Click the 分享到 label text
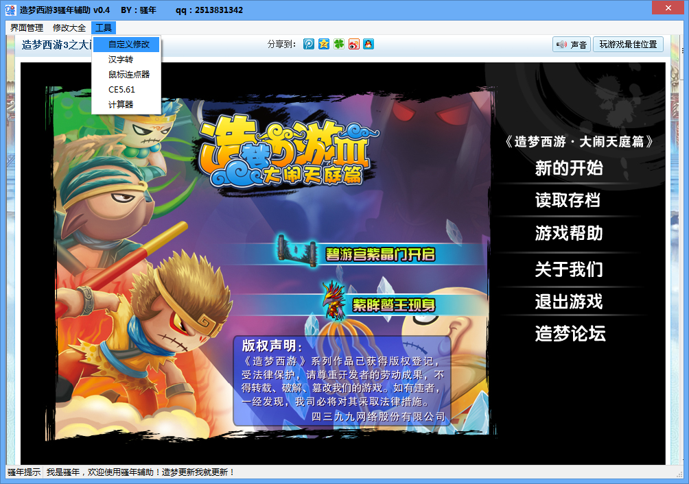The width and height of the screenshot is (689, 484). pyautogui.click(x=281, y=45)
